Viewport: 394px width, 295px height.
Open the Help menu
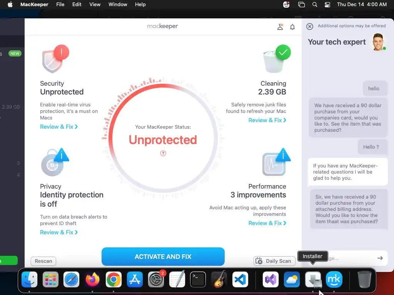pyautogui.click(x=140, y=5)
